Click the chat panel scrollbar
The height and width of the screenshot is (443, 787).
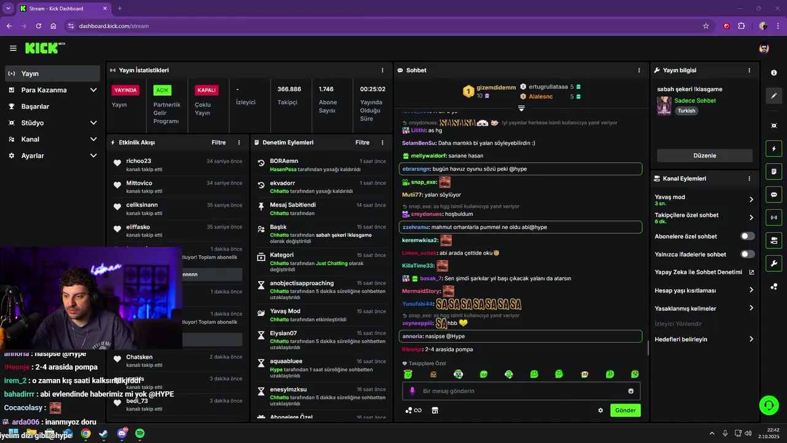tap(647, 348)
